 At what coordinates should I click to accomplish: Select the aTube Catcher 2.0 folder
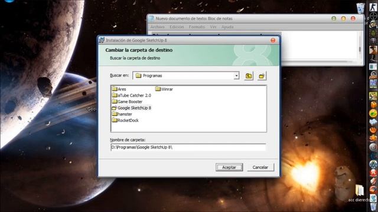(x=132, y=95)
